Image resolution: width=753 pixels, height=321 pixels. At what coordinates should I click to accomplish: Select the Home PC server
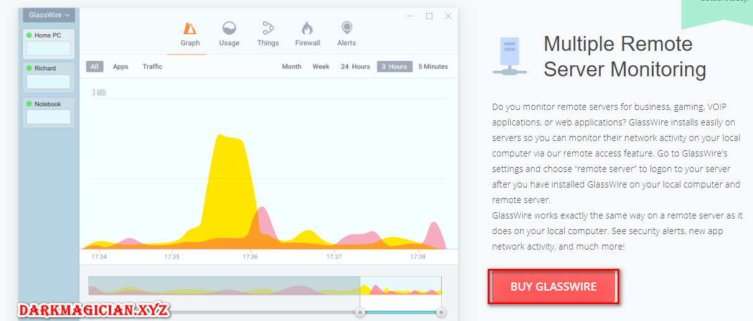(x=48, y=43)
